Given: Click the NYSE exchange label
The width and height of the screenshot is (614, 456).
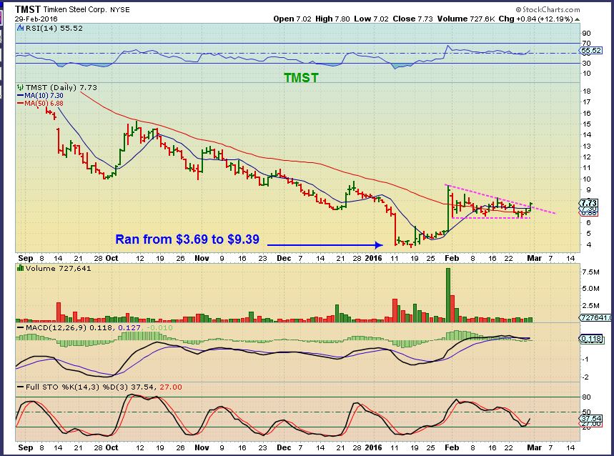Looking at the screenshot, I should coord(120,10).
